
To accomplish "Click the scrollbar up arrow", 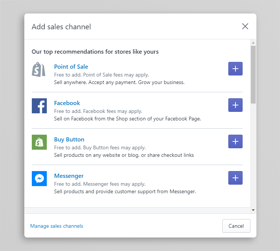I will [253, 42].
